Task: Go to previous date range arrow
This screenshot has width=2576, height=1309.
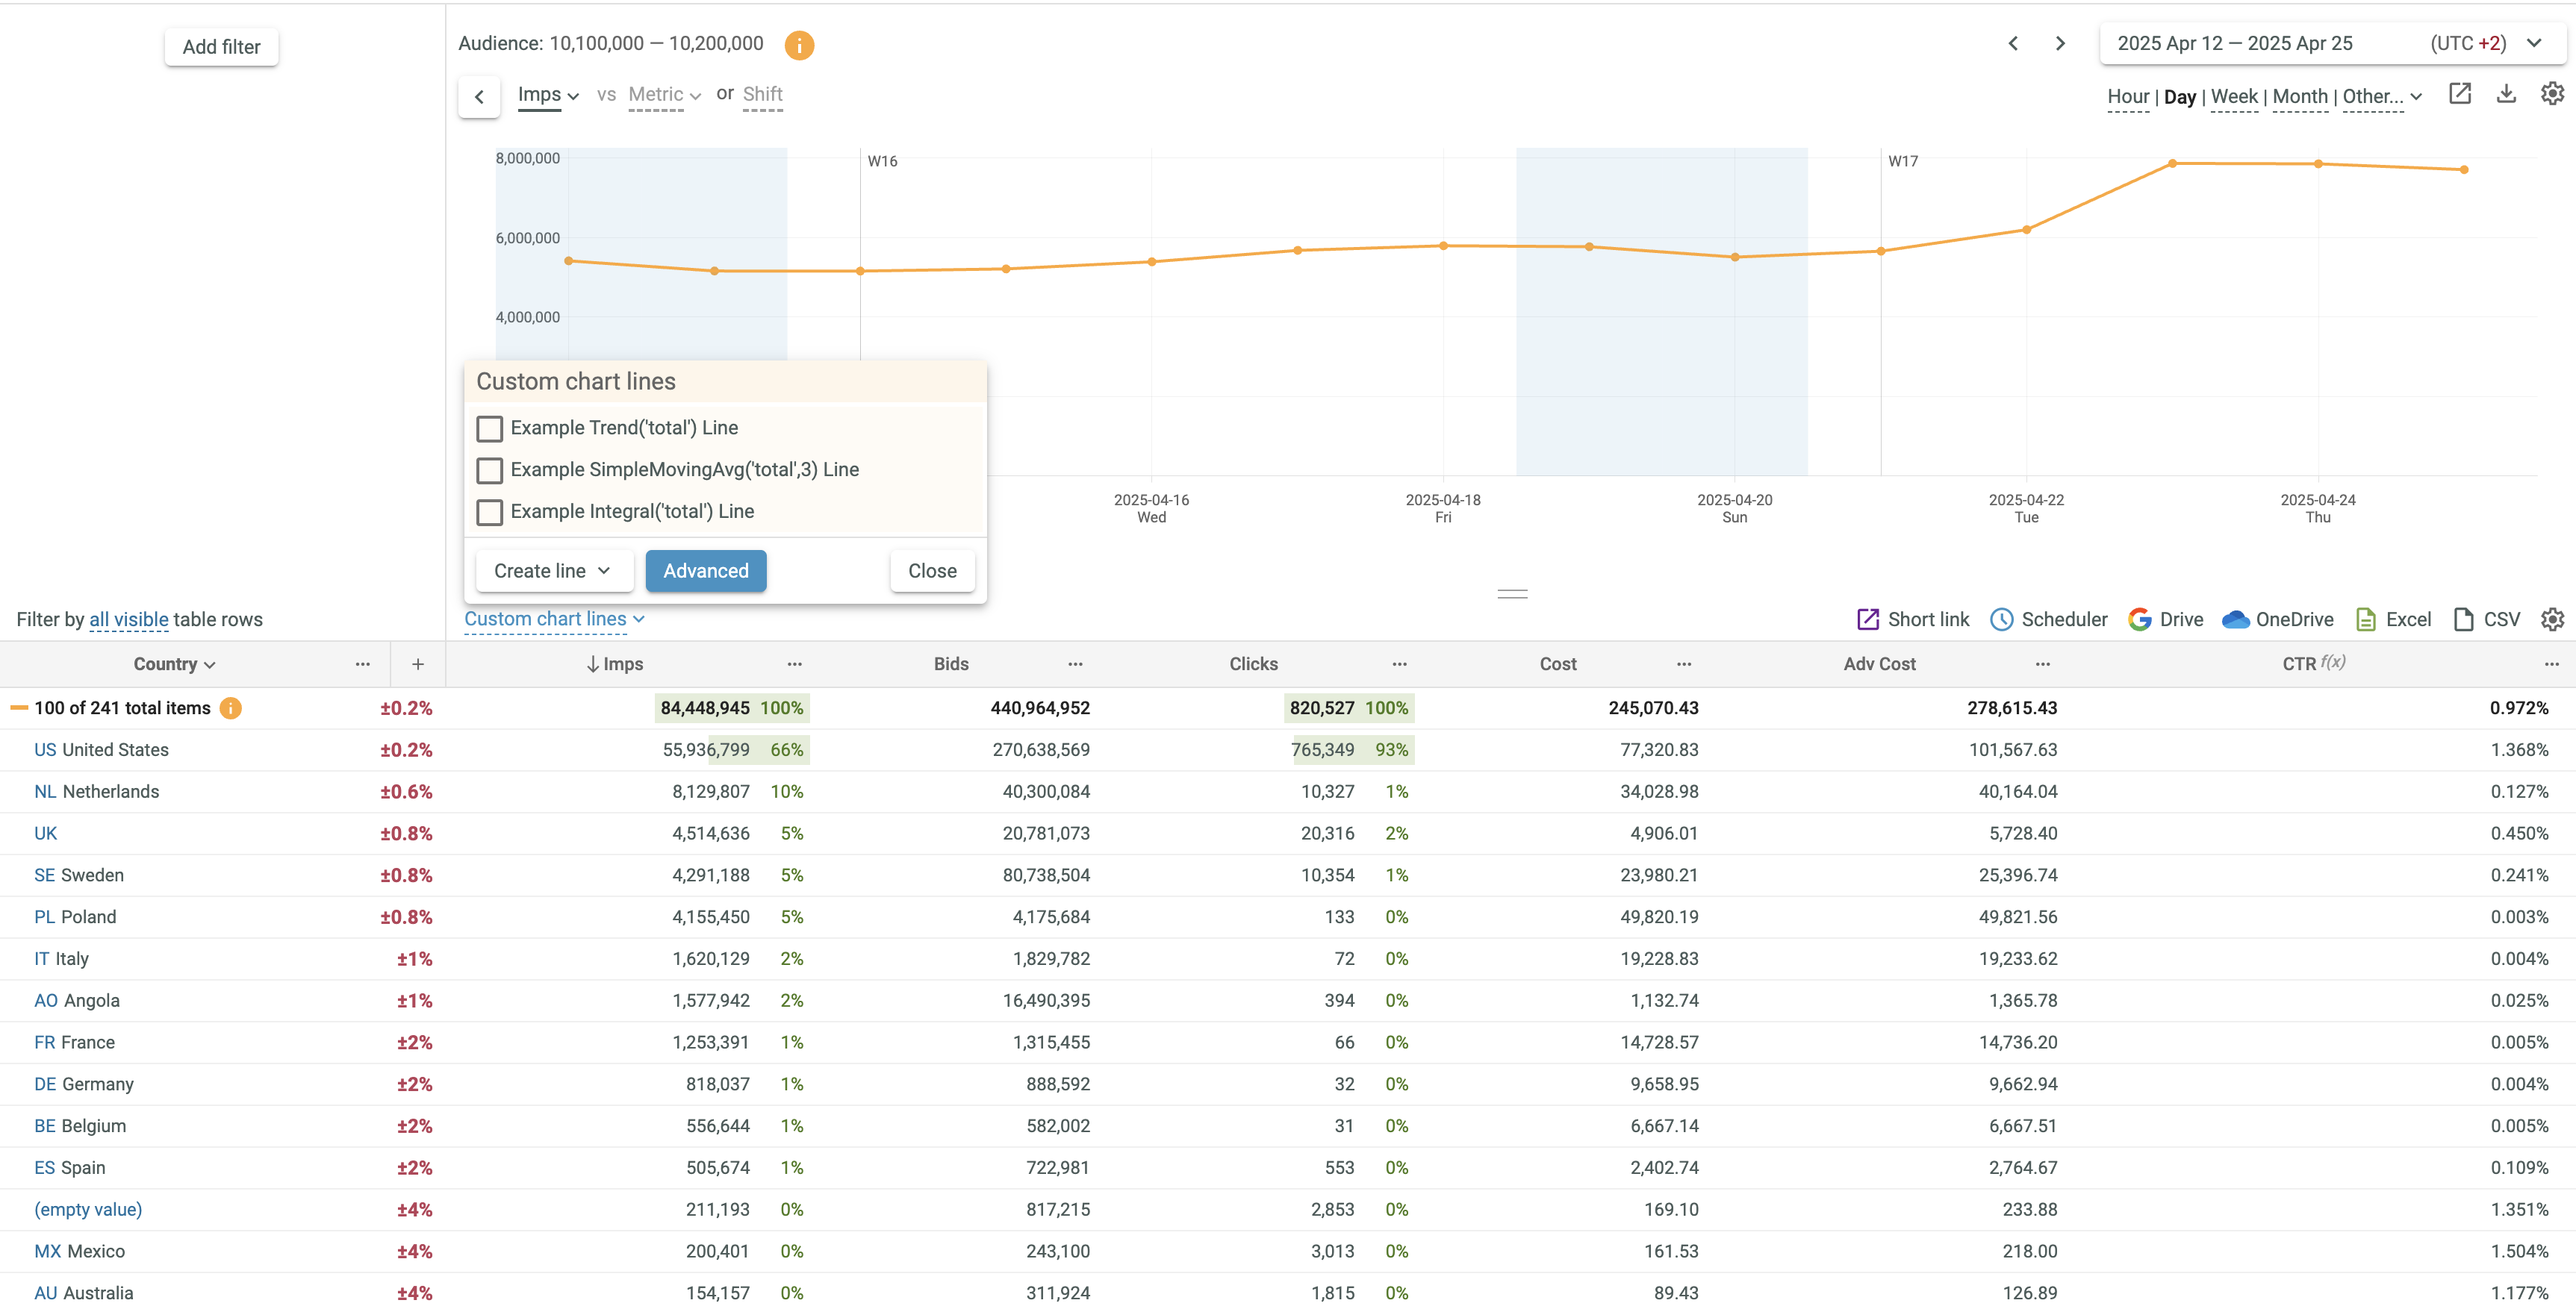Action: pyautogui.click(x=2013, y=43)
